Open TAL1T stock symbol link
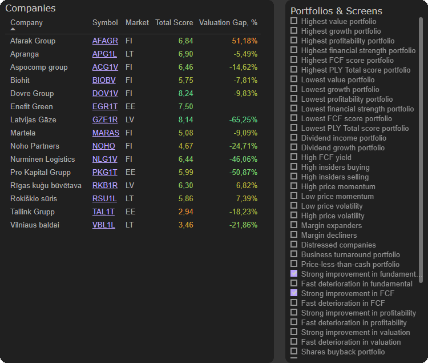The width and height of the screenshot is (428, 363). [x=103, y=212]
